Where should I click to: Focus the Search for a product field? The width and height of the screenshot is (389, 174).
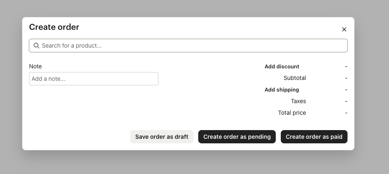point(188,46)
